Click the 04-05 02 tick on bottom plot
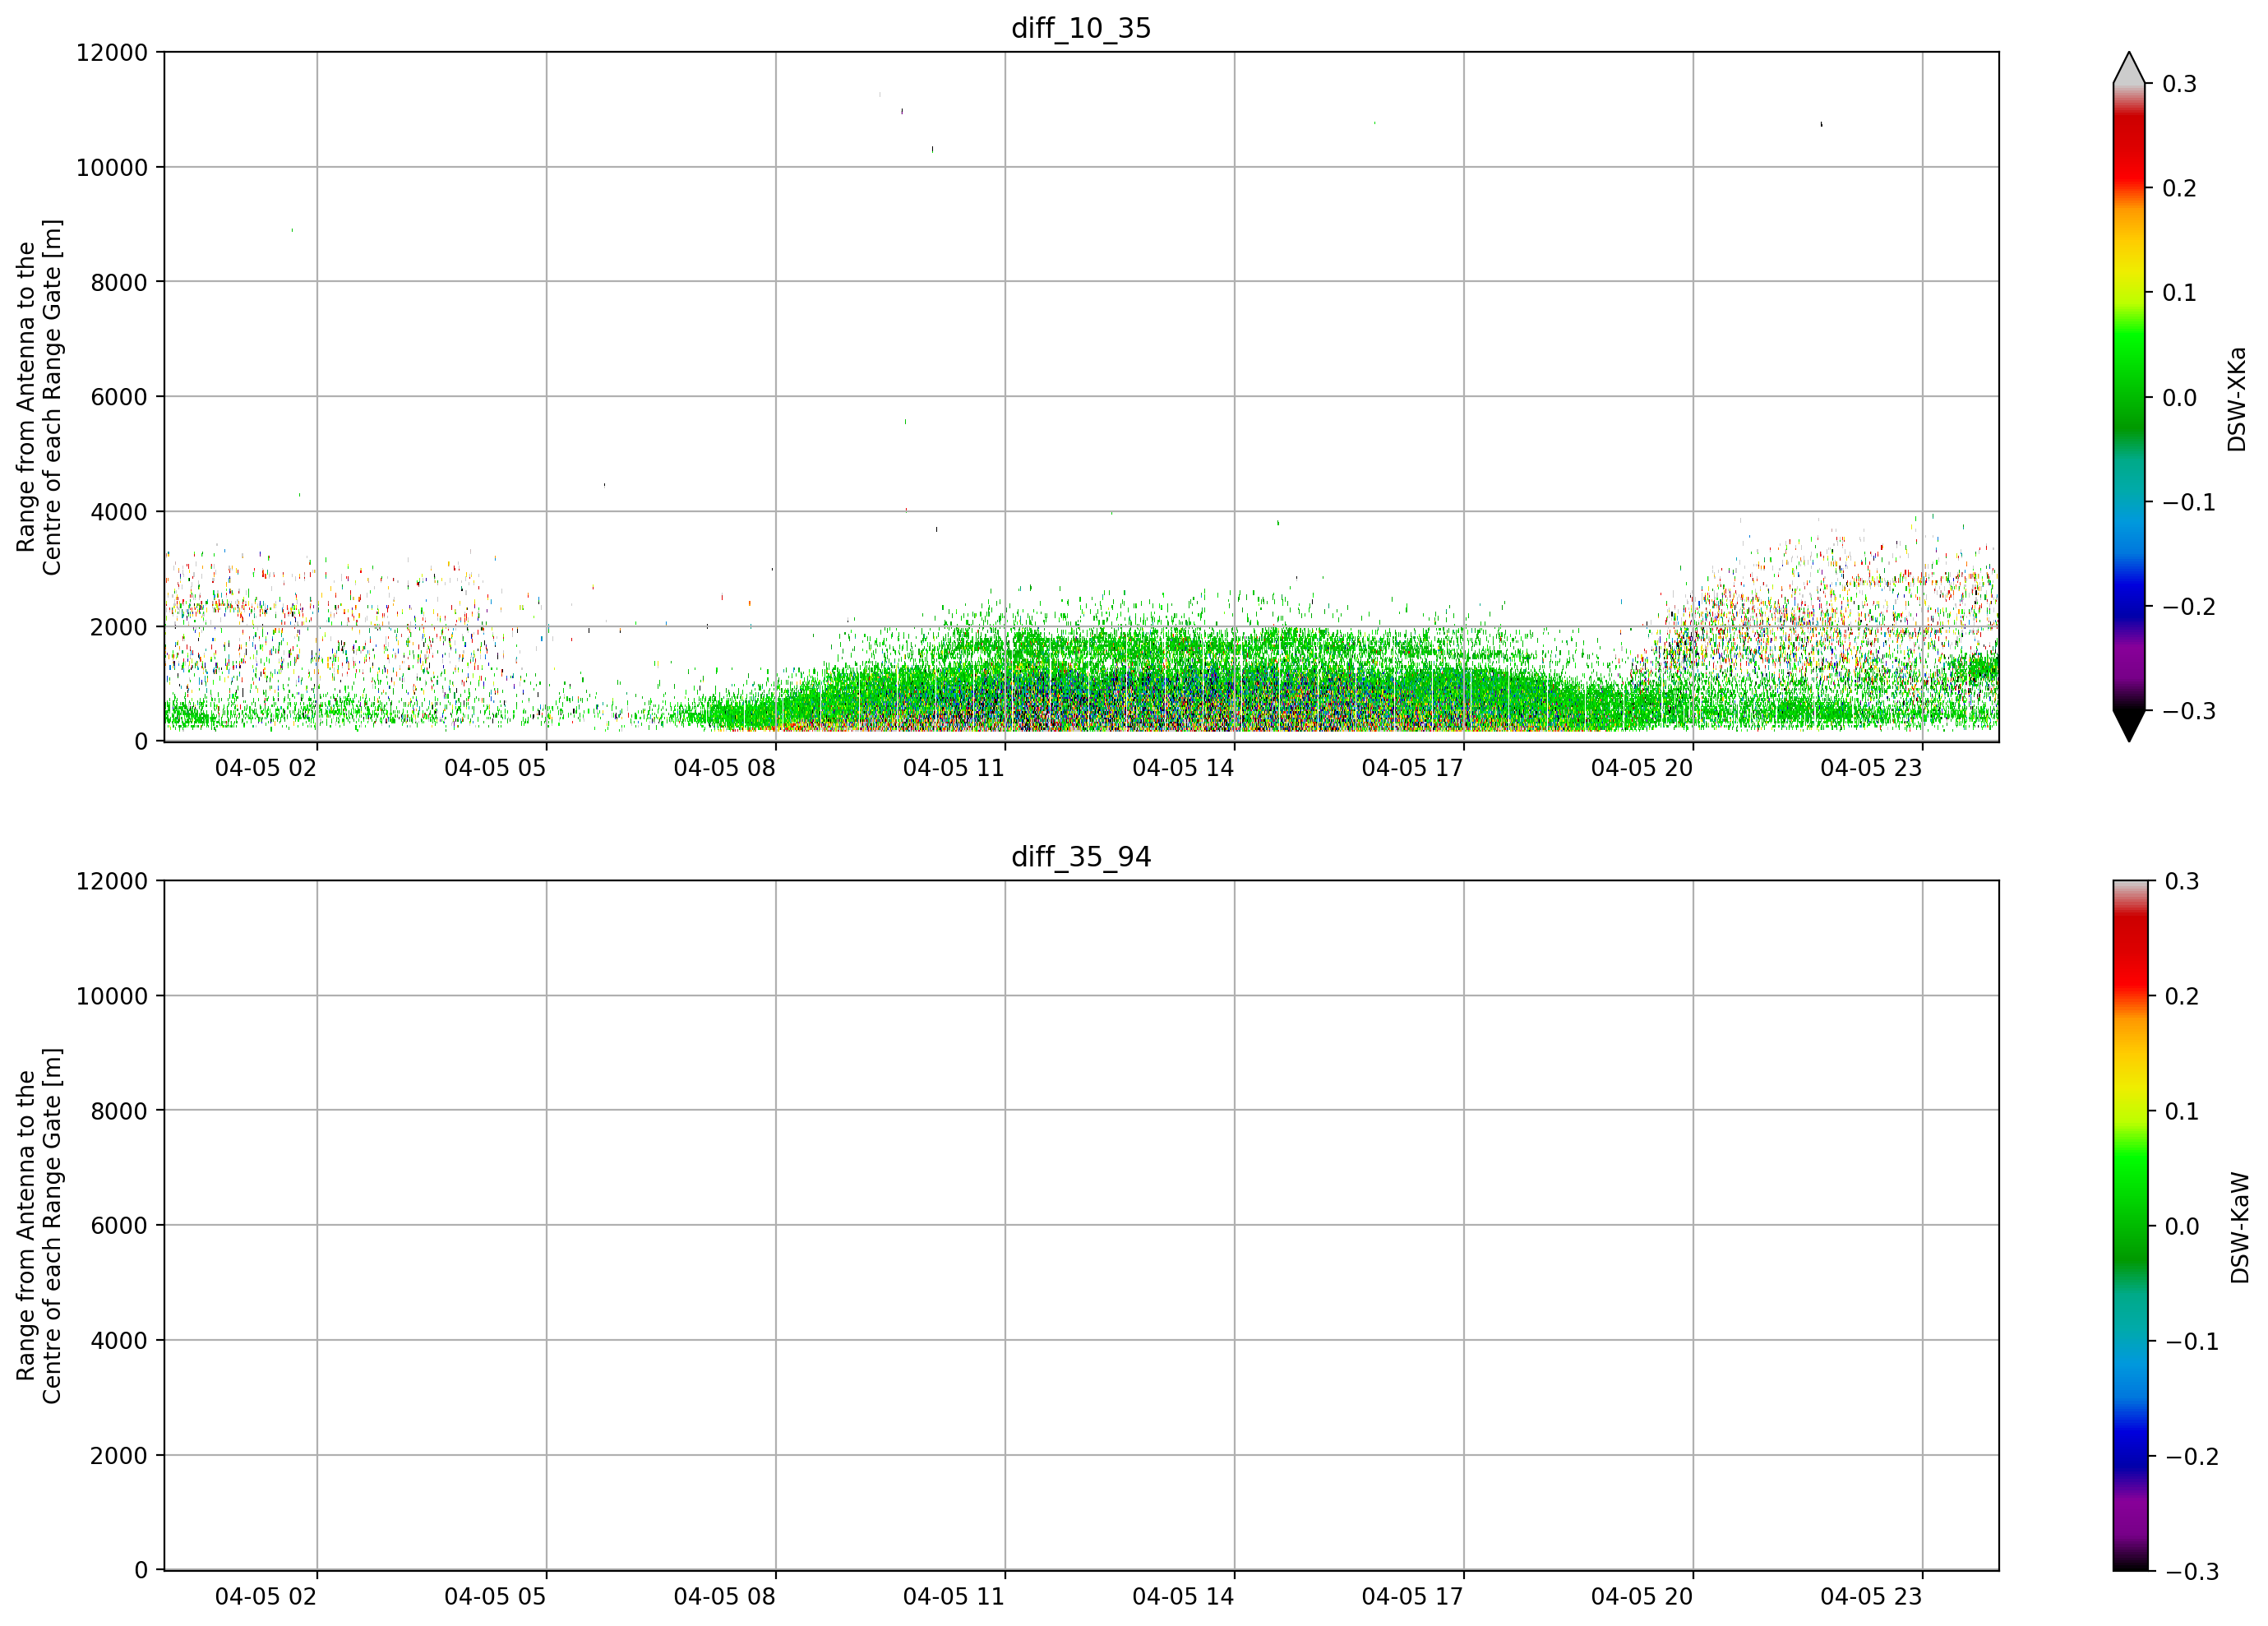The height and width of the screenshot is (1626, 2268). (265, 1597)
